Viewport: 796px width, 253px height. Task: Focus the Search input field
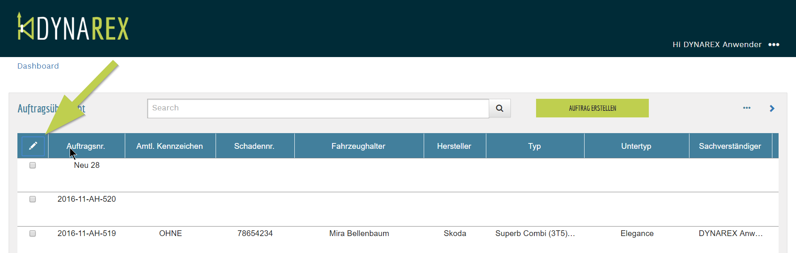318,108
